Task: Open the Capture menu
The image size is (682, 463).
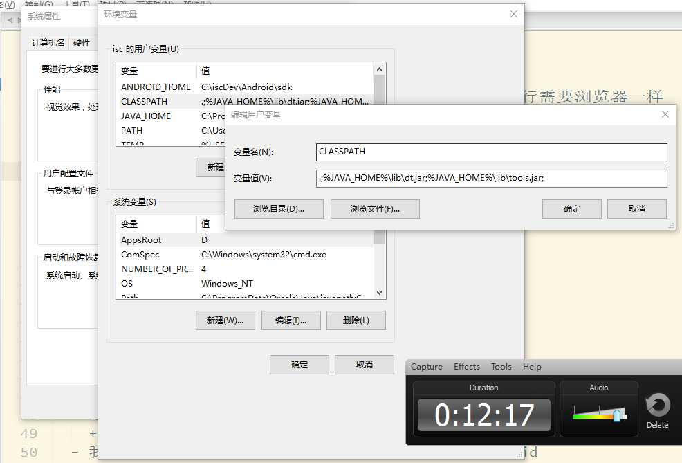Action: click(426, 366)
